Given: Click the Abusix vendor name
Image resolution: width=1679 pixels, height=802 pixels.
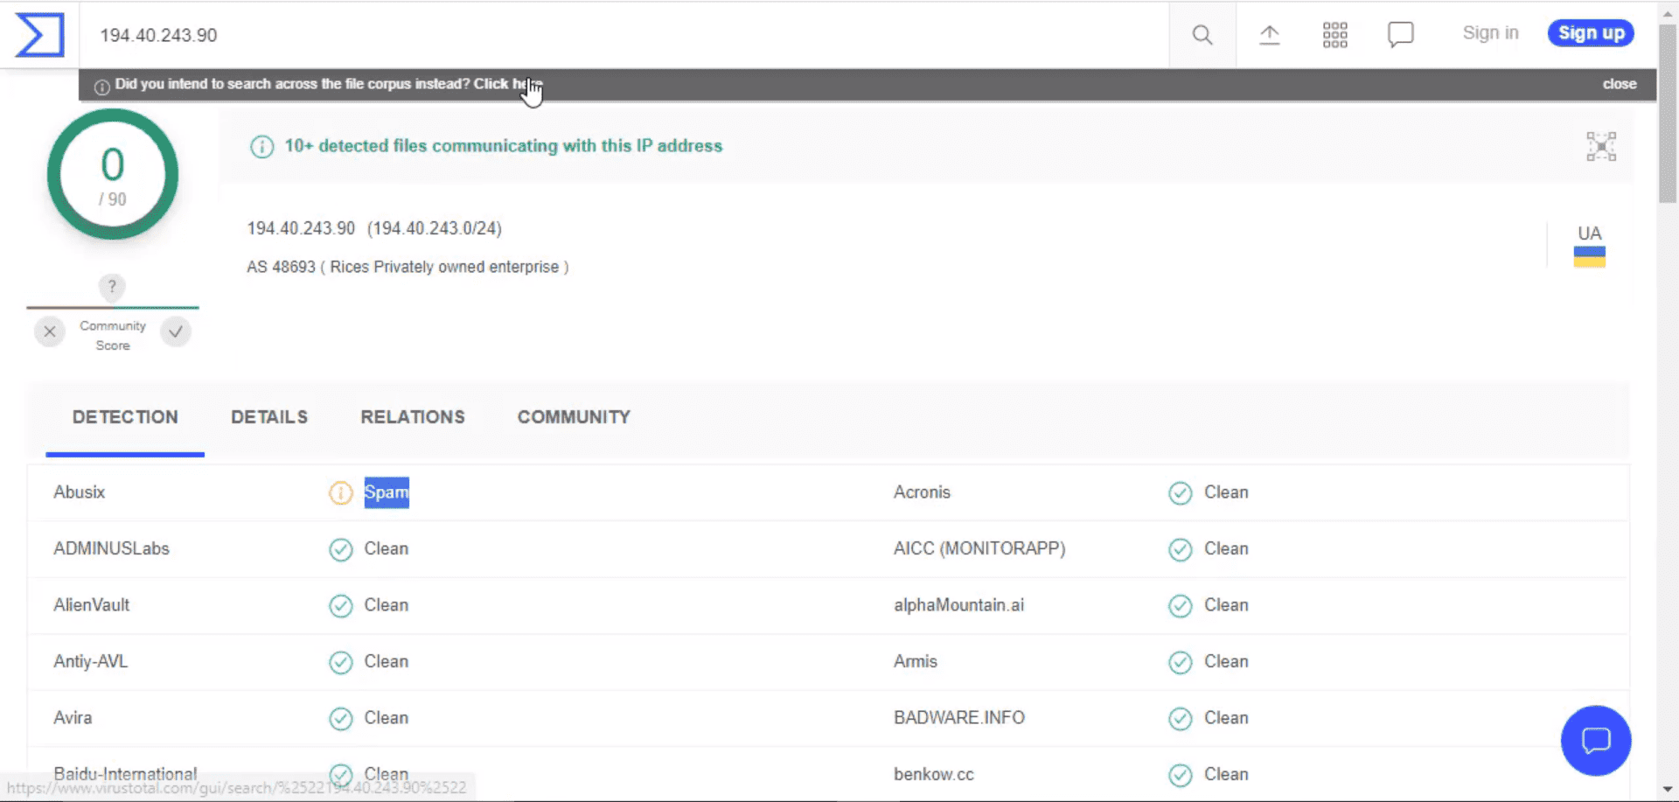Looking at the screenshot, I should click(x=80, y=492).
